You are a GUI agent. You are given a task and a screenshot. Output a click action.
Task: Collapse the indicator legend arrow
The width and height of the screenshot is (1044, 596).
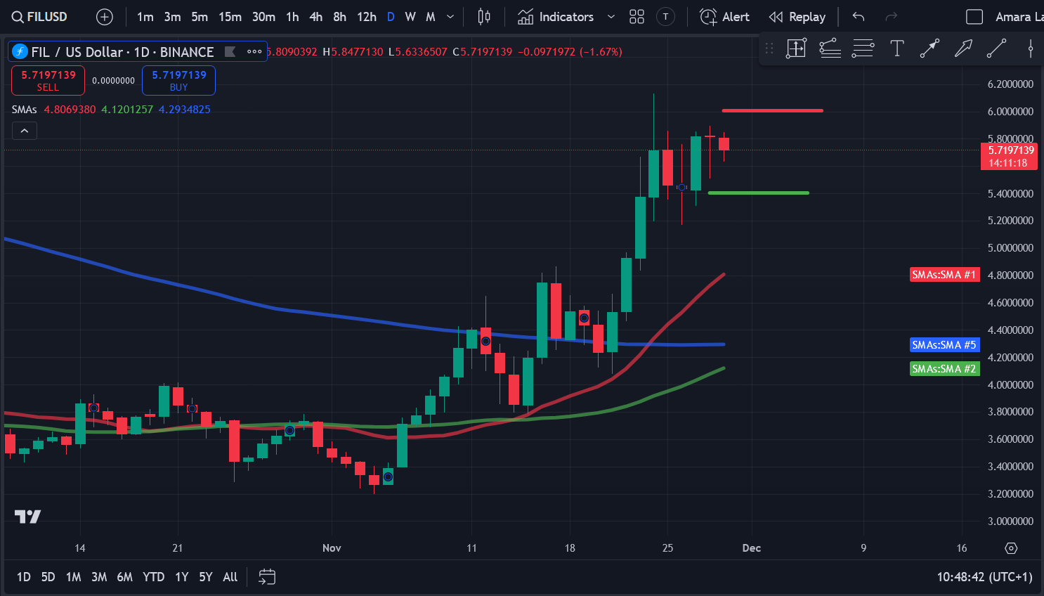pyautogui.click(x=24, y=131)
